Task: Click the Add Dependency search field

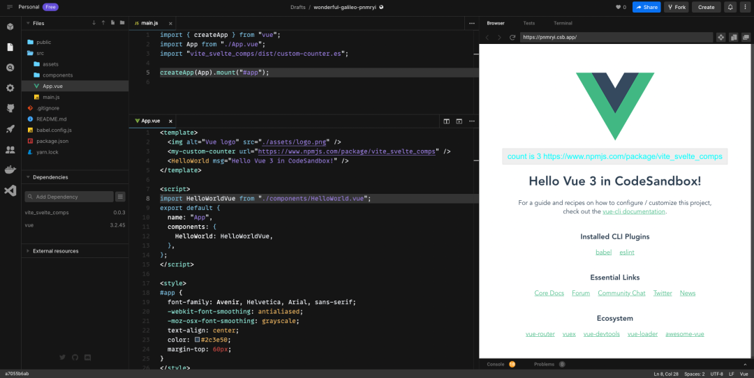Action: pos(69,197)
